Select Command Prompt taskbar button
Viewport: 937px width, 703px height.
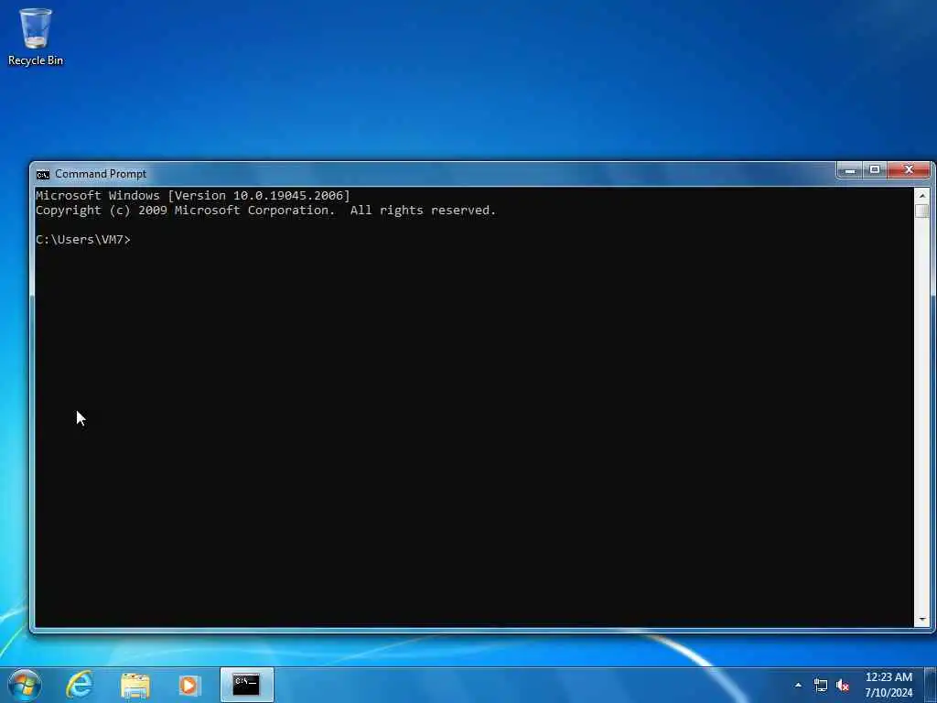[247, 685]
